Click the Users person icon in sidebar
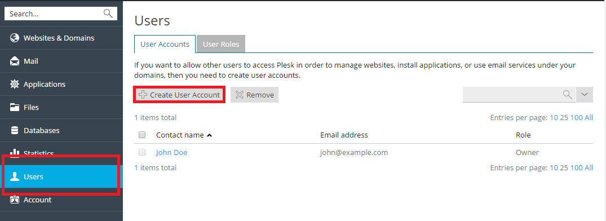The height and width of the screenshot is (221, 606). point(15,176)
